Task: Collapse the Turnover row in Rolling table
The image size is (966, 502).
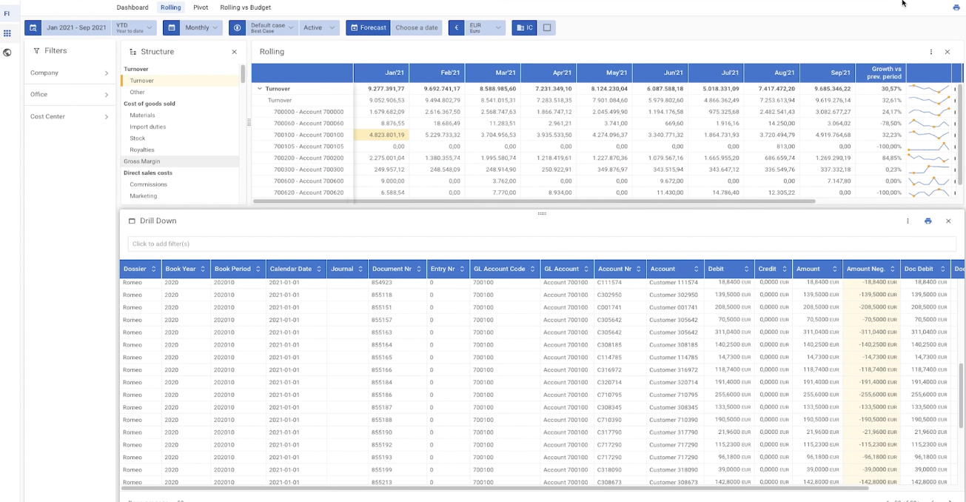Action: point(260,89)
